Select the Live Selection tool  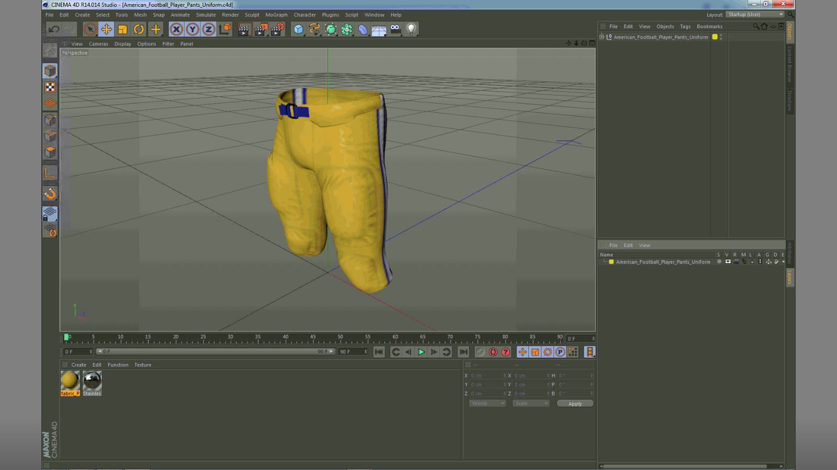(90, 29)
